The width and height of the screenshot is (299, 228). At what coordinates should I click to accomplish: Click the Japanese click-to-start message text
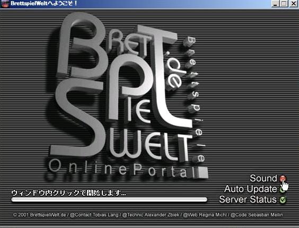(68, 193)
